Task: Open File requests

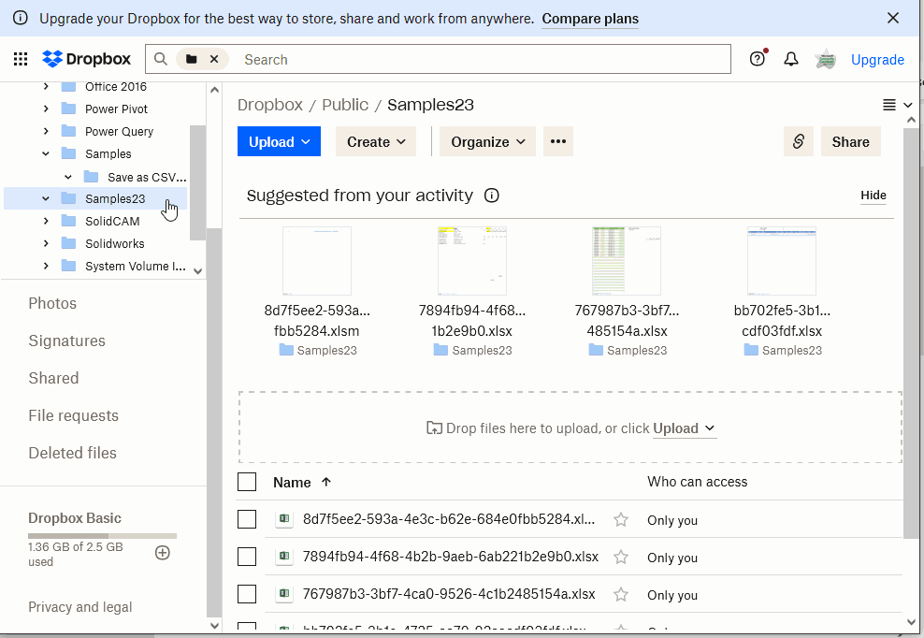Action: [x=74, y=415]
